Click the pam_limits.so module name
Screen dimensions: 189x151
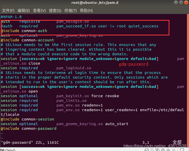pyautogui.click(x=71, y=101)
